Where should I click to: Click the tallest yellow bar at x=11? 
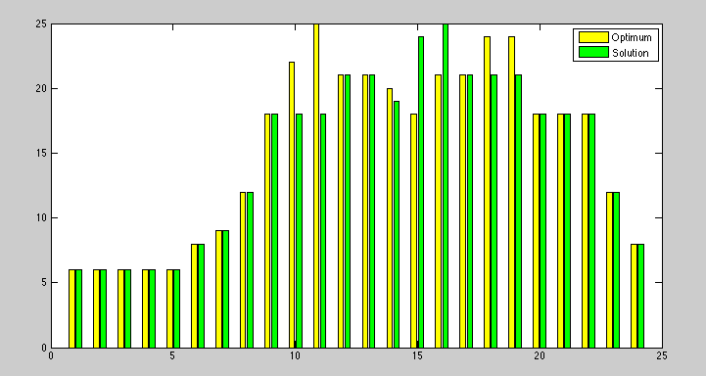tap(316, 185)
